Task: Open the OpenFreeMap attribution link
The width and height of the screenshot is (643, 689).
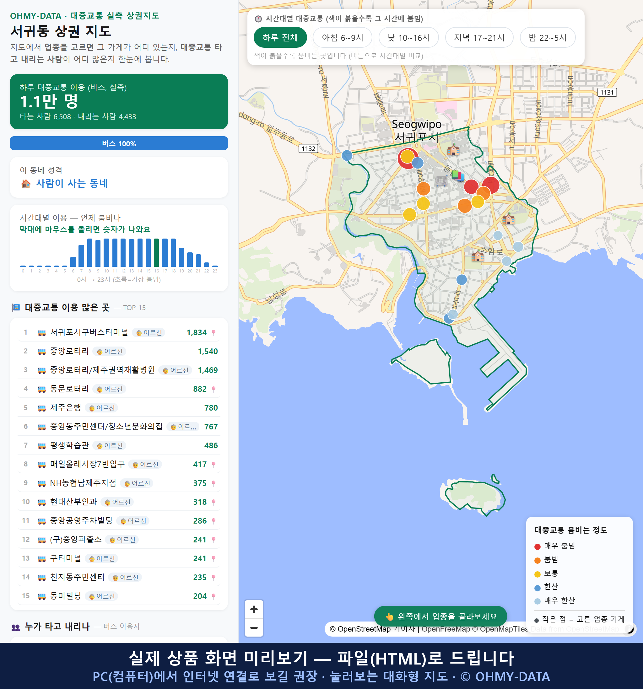Action: [x=446, y=629]
